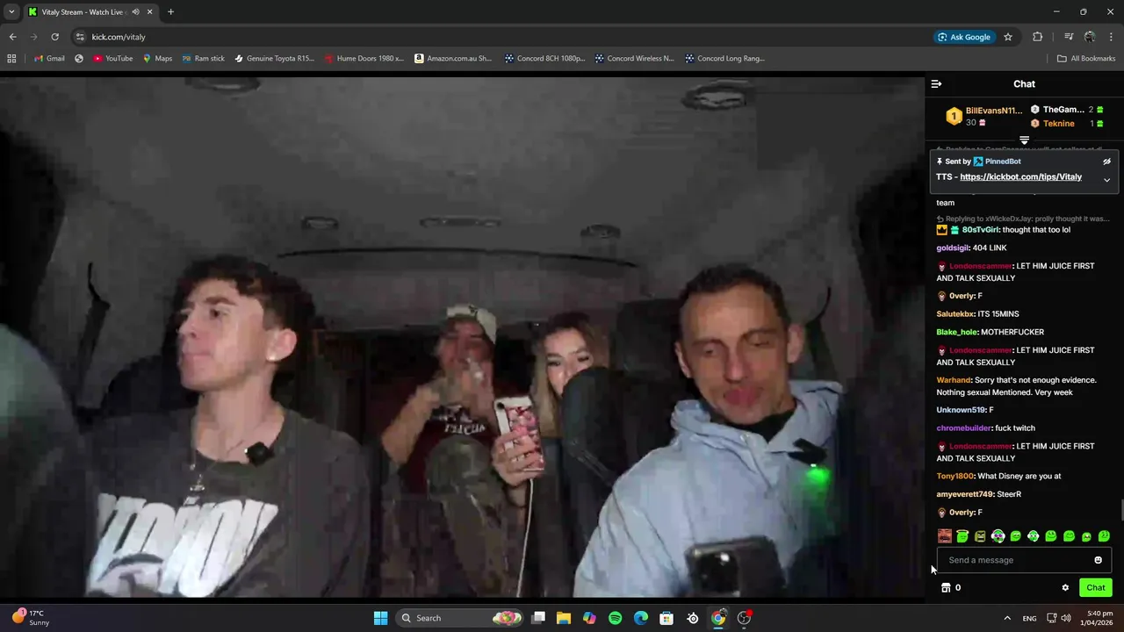Viewport: 1124px width, 632px height.
Task: Open the kickbot.com/tips/Vitaly link
Action: point(1020,177)
